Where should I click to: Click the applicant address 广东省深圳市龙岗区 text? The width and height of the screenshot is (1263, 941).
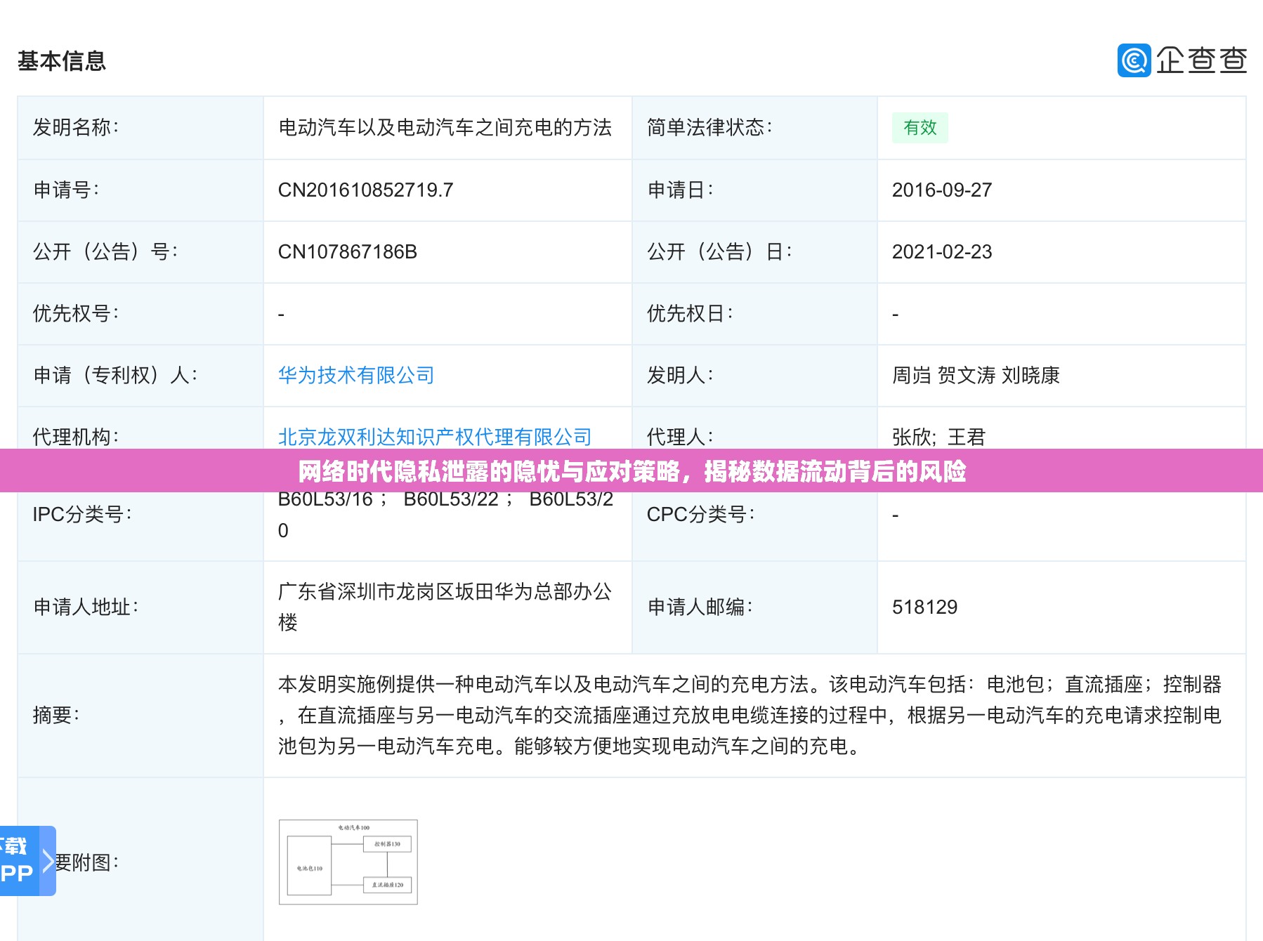445,607
